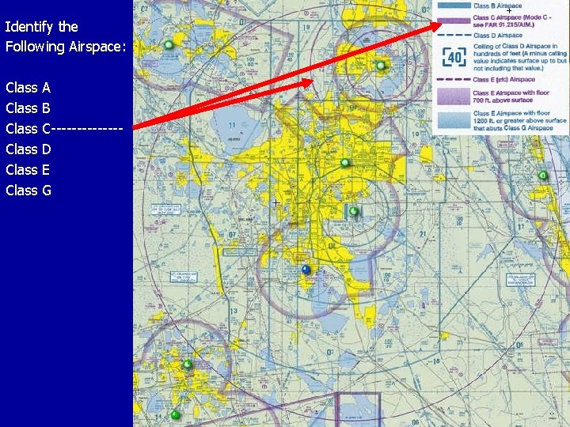Click 'Class E Airspace with floor 700 ft.' label
This screenshot has height=427, width=570.
click(511, 96)
